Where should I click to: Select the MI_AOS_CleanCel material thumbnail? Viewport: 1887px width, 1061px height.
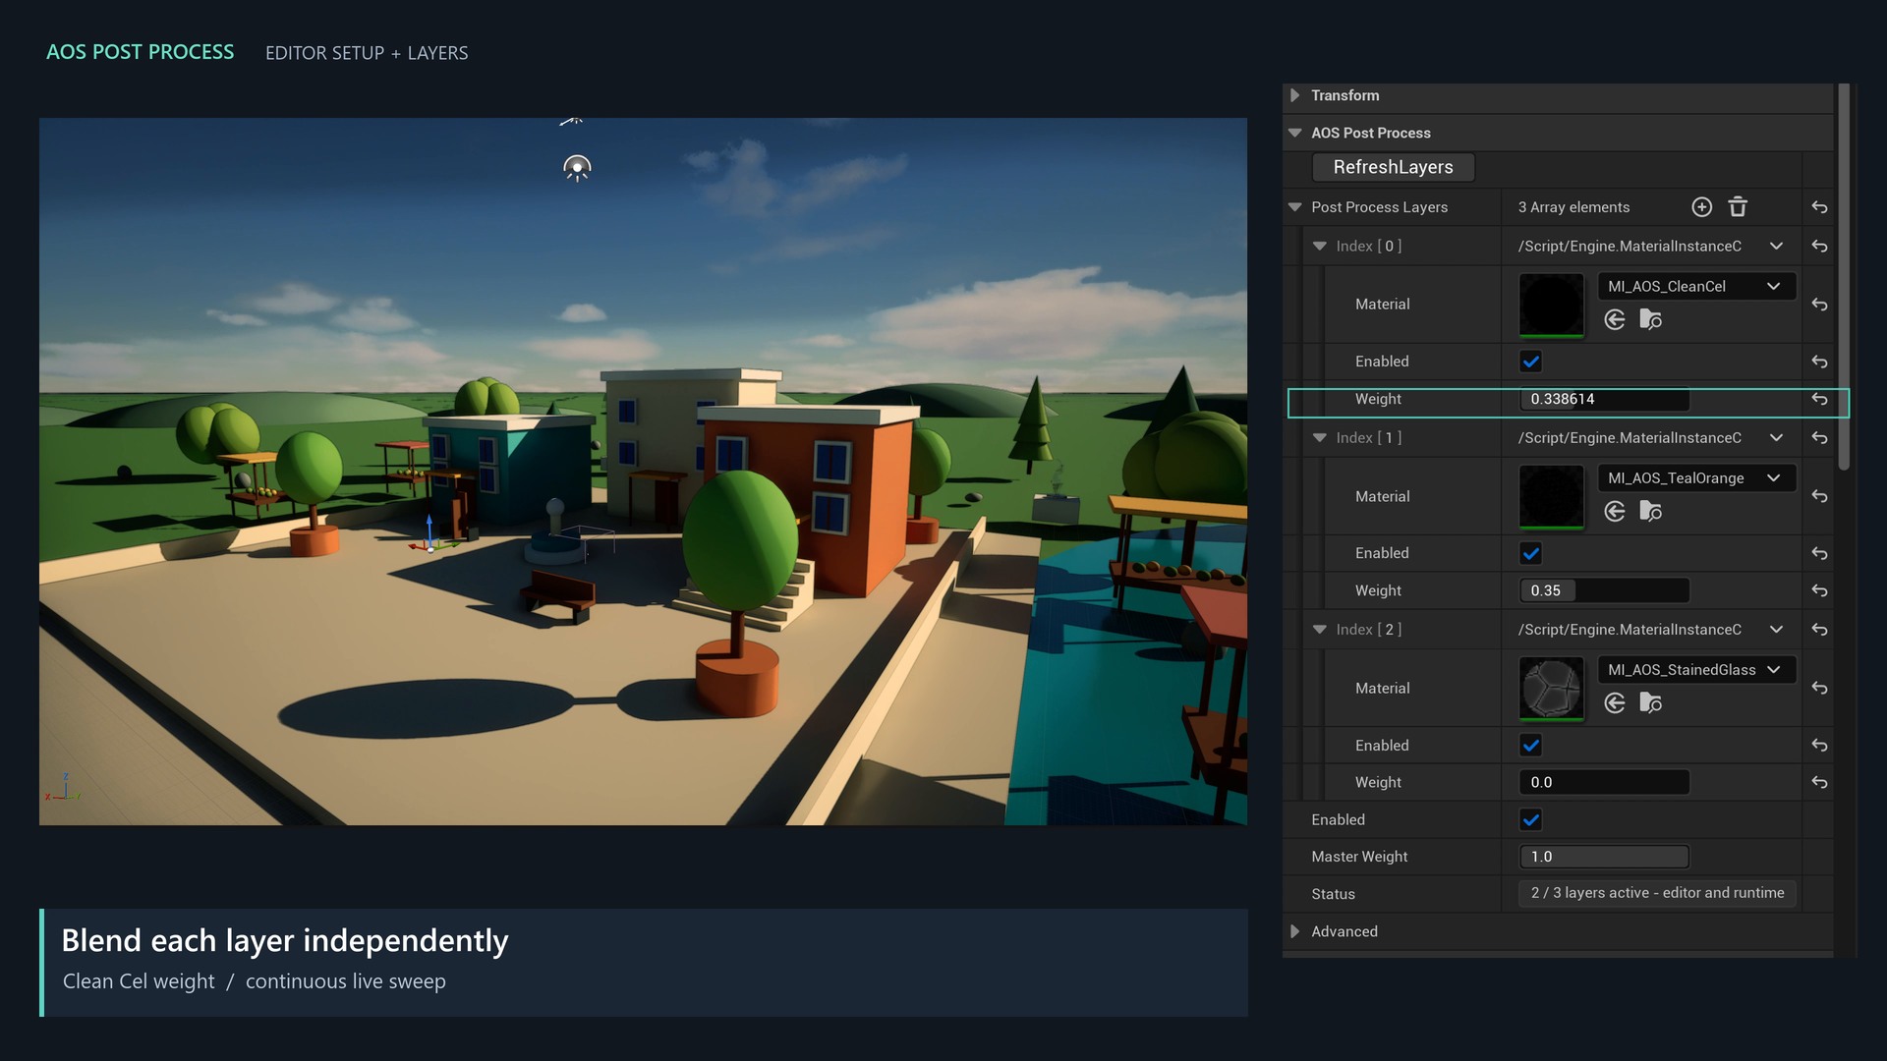(1551, 305)
